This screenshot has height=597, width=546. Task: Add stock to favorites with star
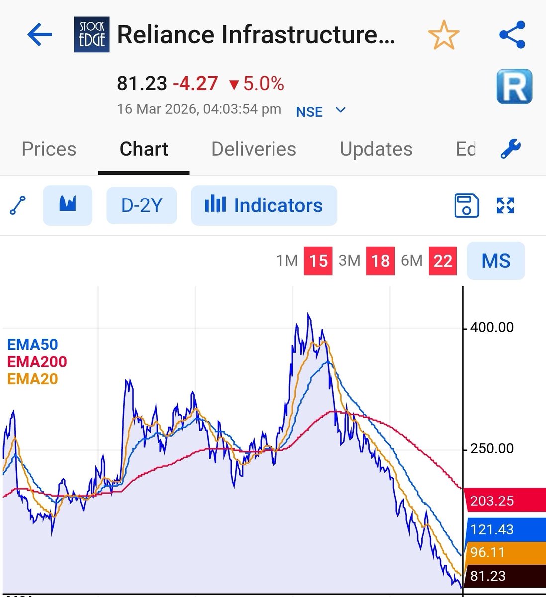[x=444, y=35]
